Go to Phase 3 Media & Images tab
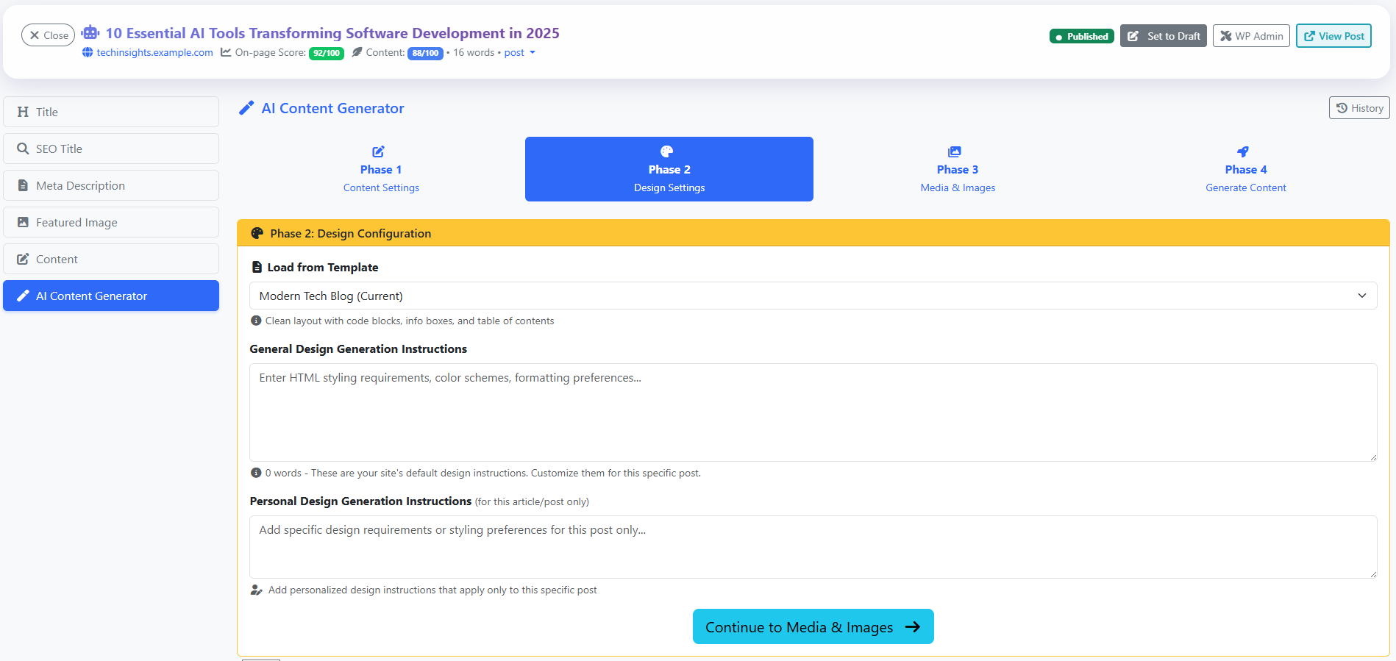 click(958, 169)
